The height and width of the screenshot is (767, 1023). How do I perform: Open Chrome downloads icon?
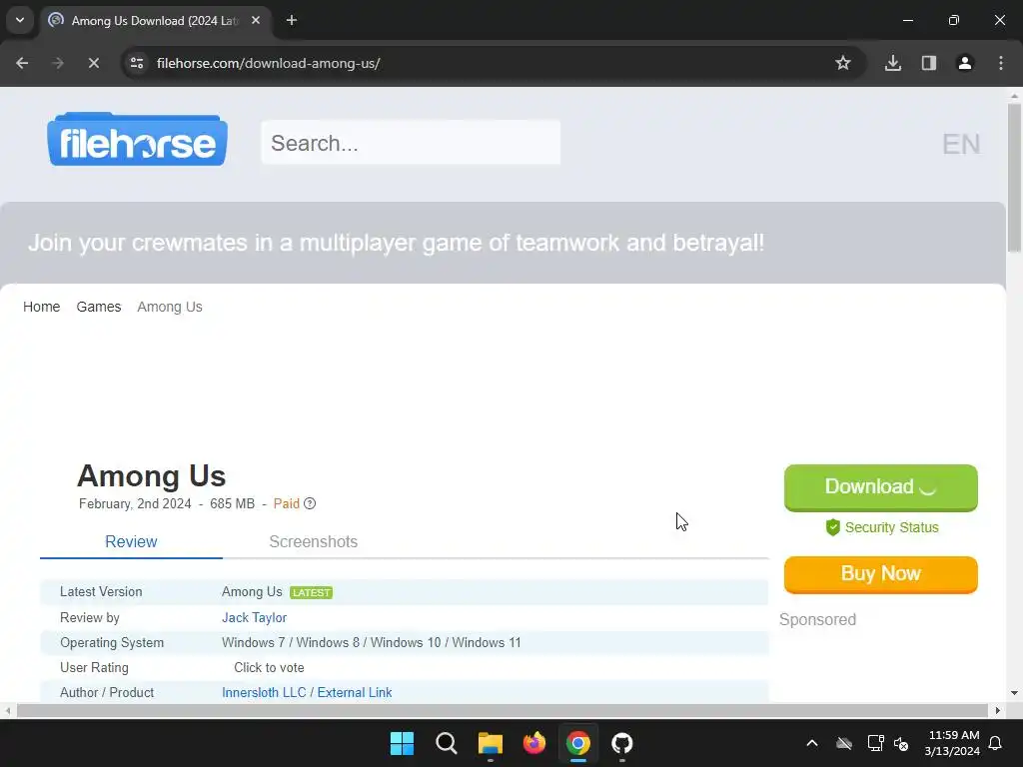click(x=893, y=63)
